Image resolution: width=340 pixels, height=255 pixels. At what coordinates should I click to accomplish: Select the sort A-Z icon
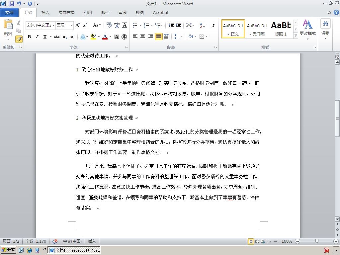pyautogui.click(x=202, y=25)
